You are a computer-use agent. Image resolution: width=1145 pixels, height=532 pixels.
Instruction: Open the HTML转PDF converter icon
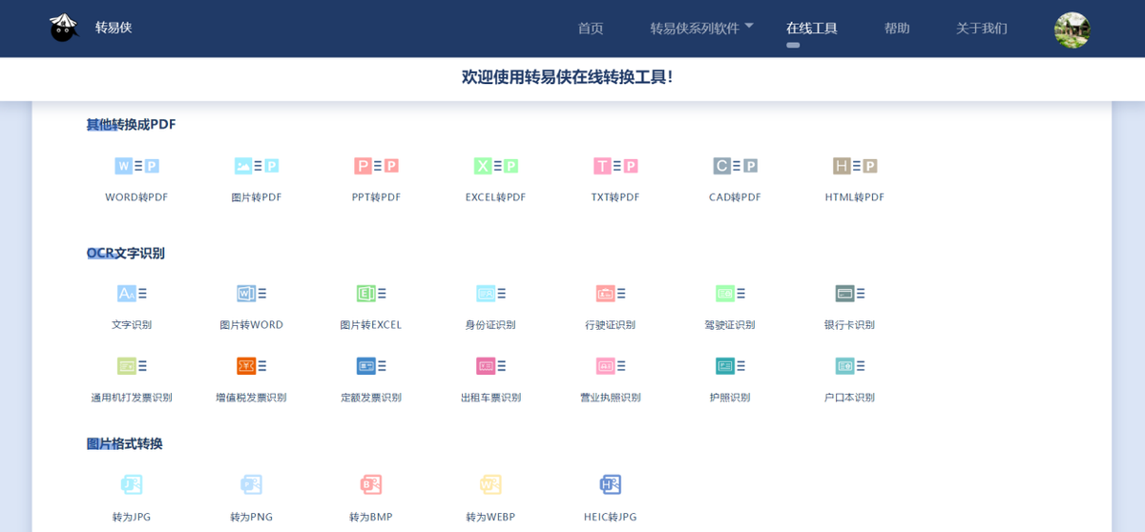click(855, 166)
